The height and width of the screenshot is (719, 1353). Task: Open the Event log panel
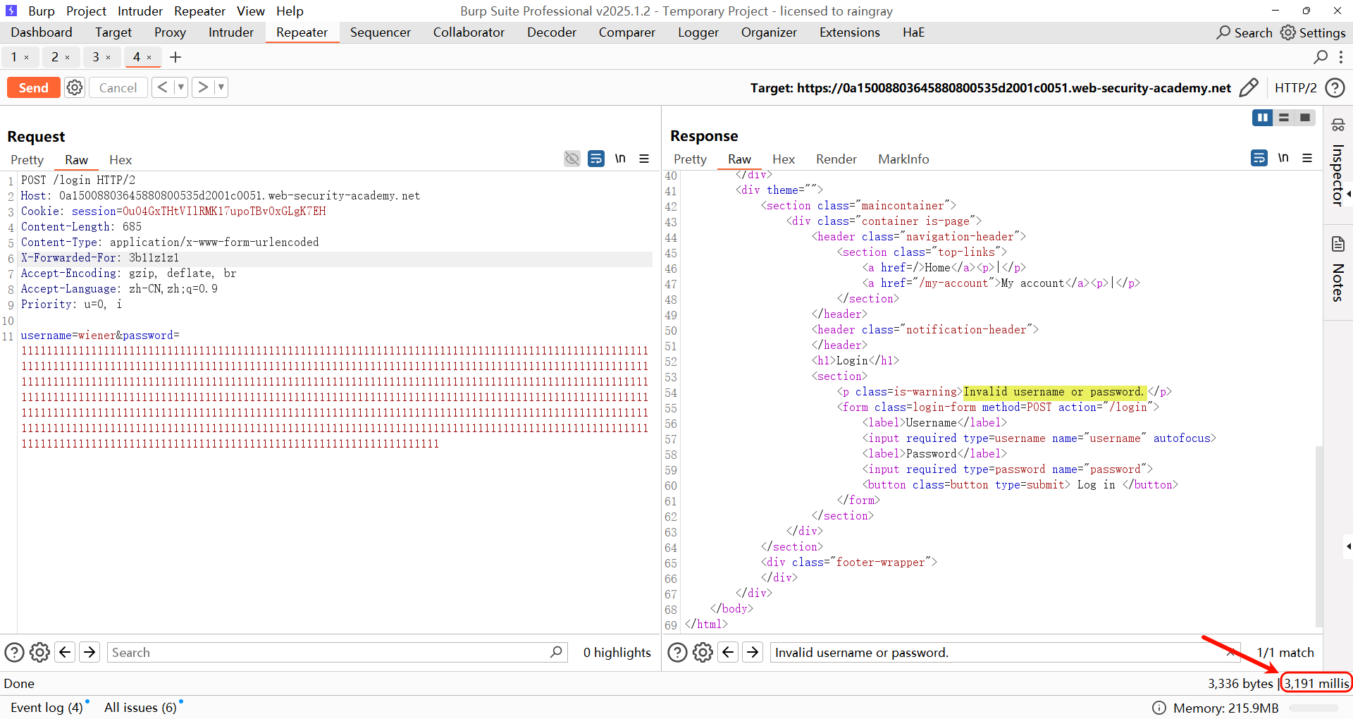click(x=47, y=707)
